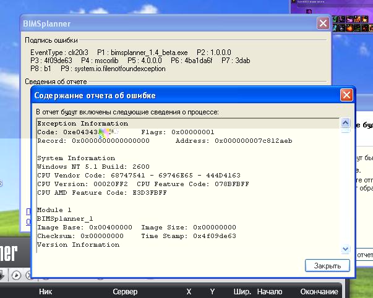Select the Сервер column header
The image size is (373, 298).
click(124, 291)
